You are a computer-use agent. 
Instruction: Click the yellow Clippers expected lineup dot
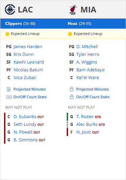(7, 34)
